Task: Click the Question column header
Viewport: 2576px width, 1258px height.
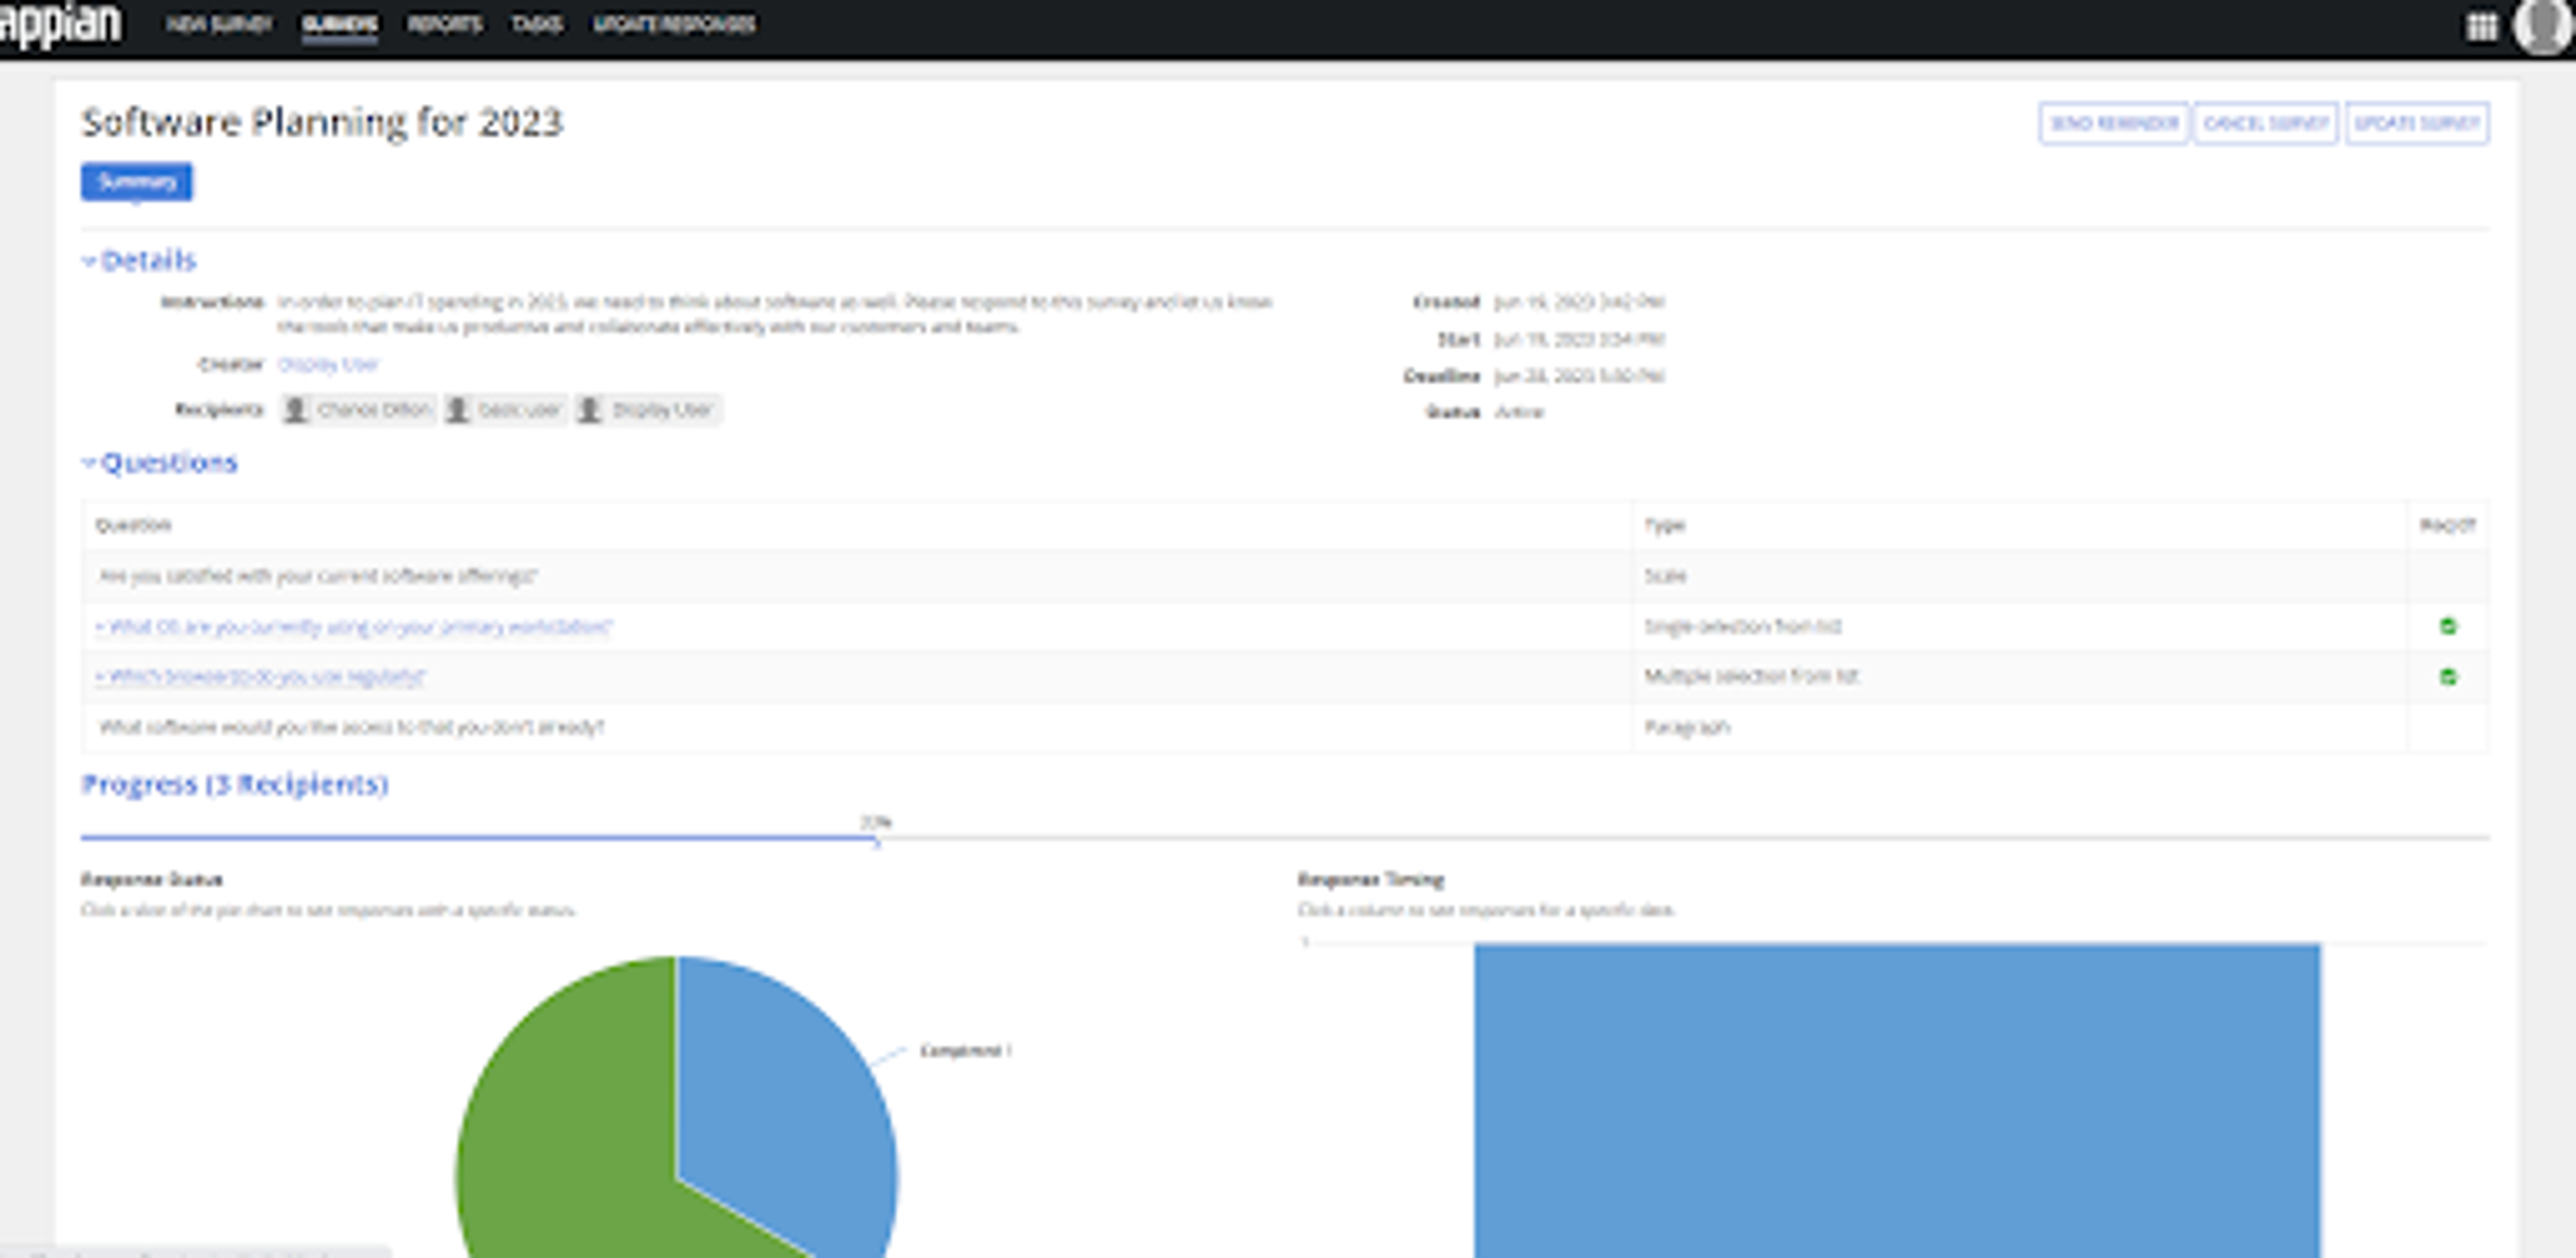Action: point(133,526)
